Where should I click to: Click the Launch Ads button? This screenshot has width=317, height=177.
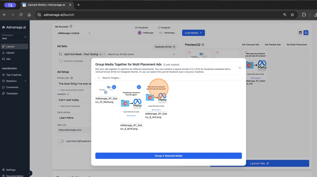(x=277, y=163)
